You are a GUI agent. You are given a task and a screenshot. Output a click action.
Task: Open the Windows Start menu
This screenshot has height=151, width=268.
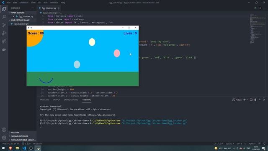(3, 148)
